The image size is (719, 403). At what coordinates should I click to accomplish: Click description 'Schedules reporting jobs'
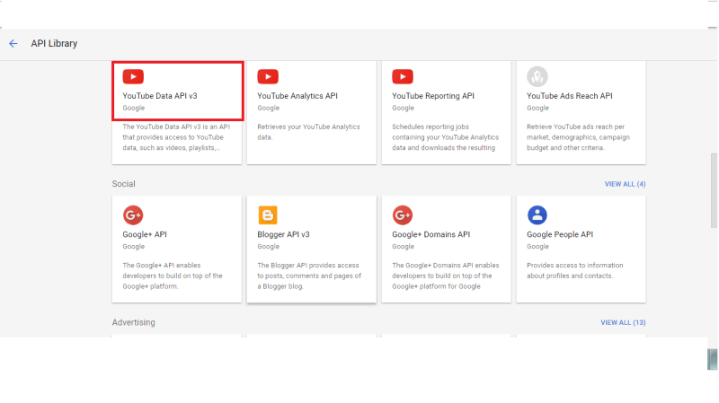point(445,137)
